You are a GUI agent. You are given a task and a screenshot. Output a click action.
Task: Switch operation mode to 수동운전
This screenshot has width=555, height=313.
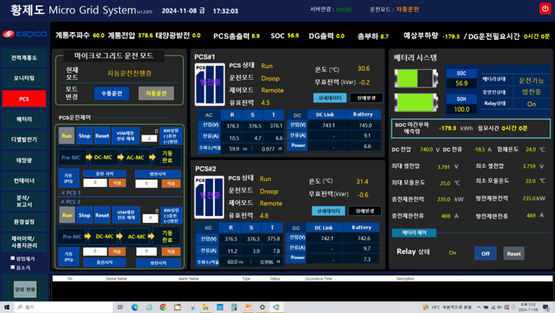(x=112, y=93)
